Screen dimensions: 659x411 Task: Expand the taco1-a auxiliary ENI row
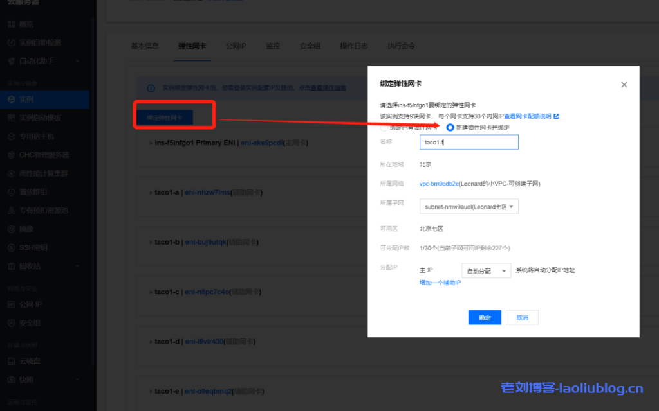[x=150, y=192]
